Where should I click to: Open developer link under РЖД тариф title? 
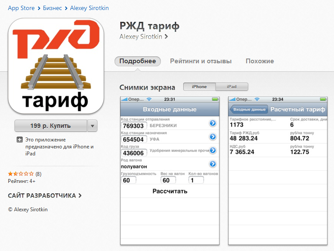pyautogui.click(x=141, y=37)
